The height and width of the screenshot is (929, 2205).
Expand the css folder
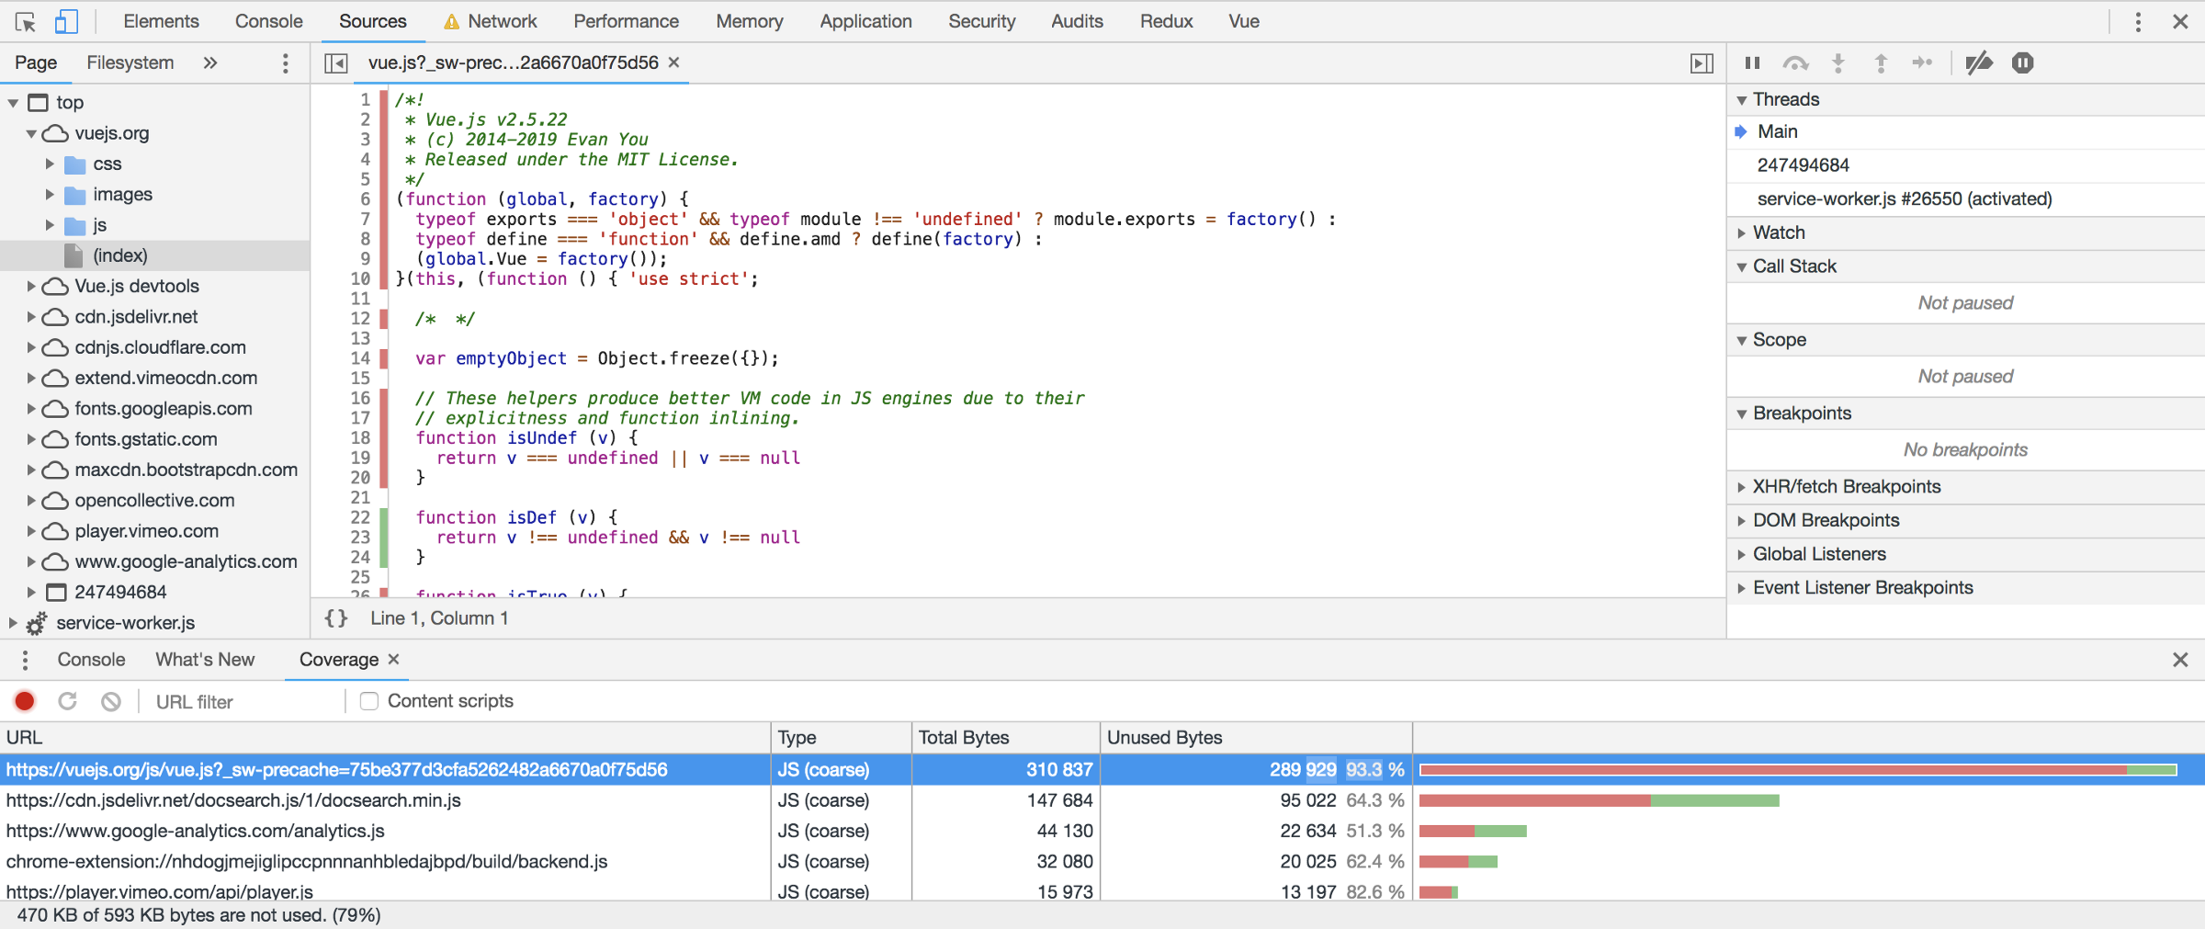click(50, 164)
